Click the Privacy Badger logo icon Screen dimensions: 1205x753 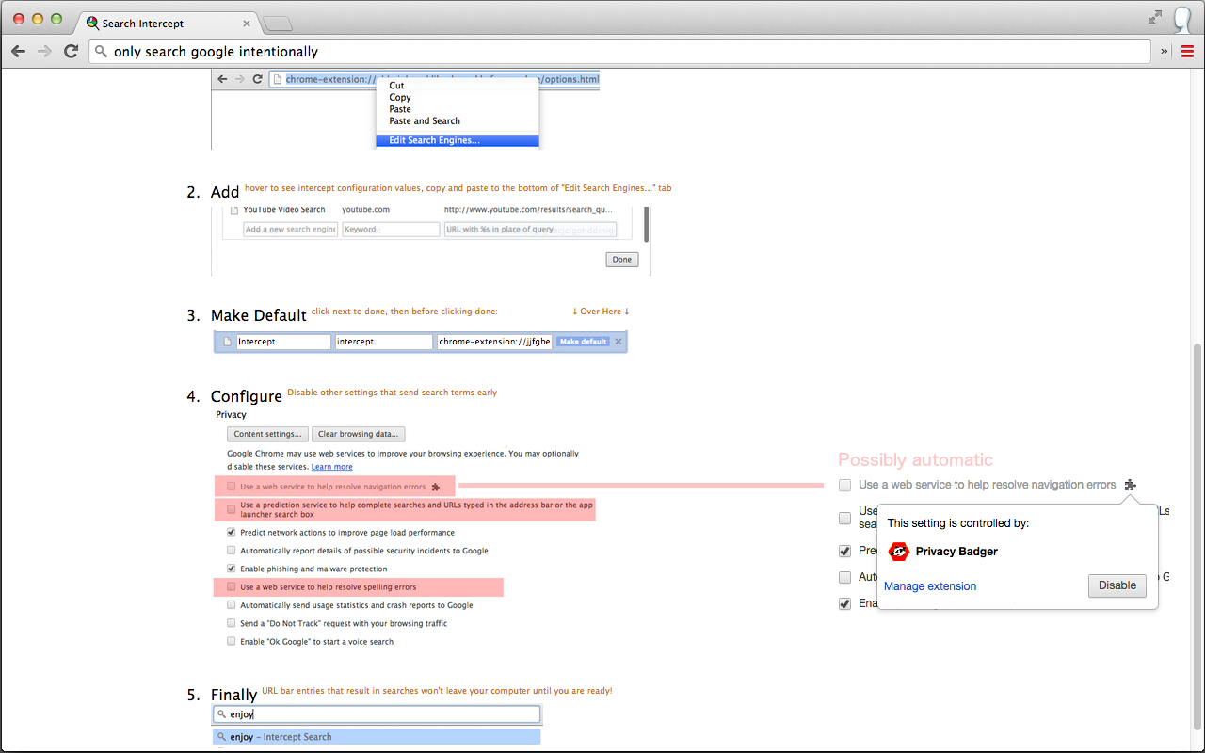[x=898, y=552]
